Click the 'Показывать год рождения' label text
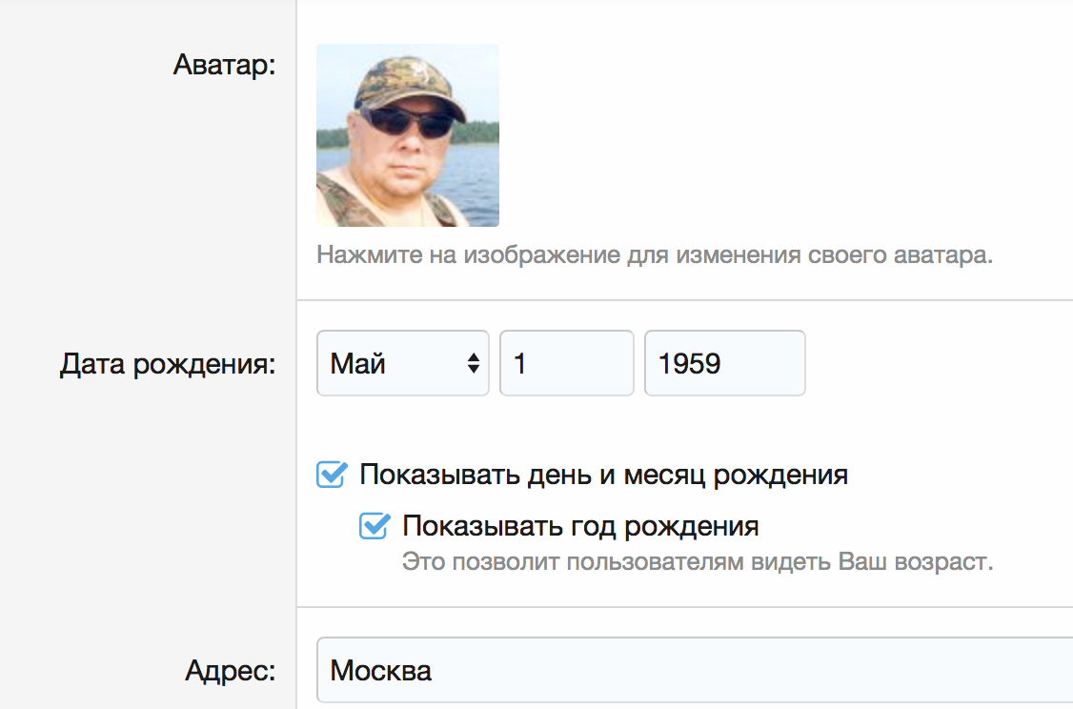The image size is (1073, 709). point(580,526)
